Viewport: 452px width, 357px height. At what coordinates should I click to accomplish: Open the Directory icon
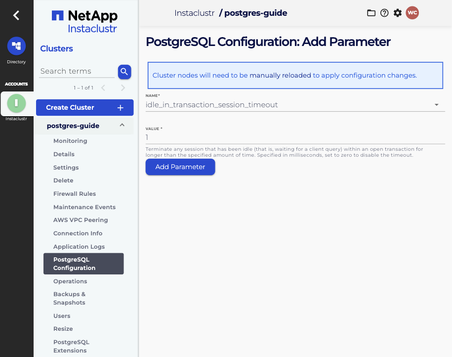[16, 46]
